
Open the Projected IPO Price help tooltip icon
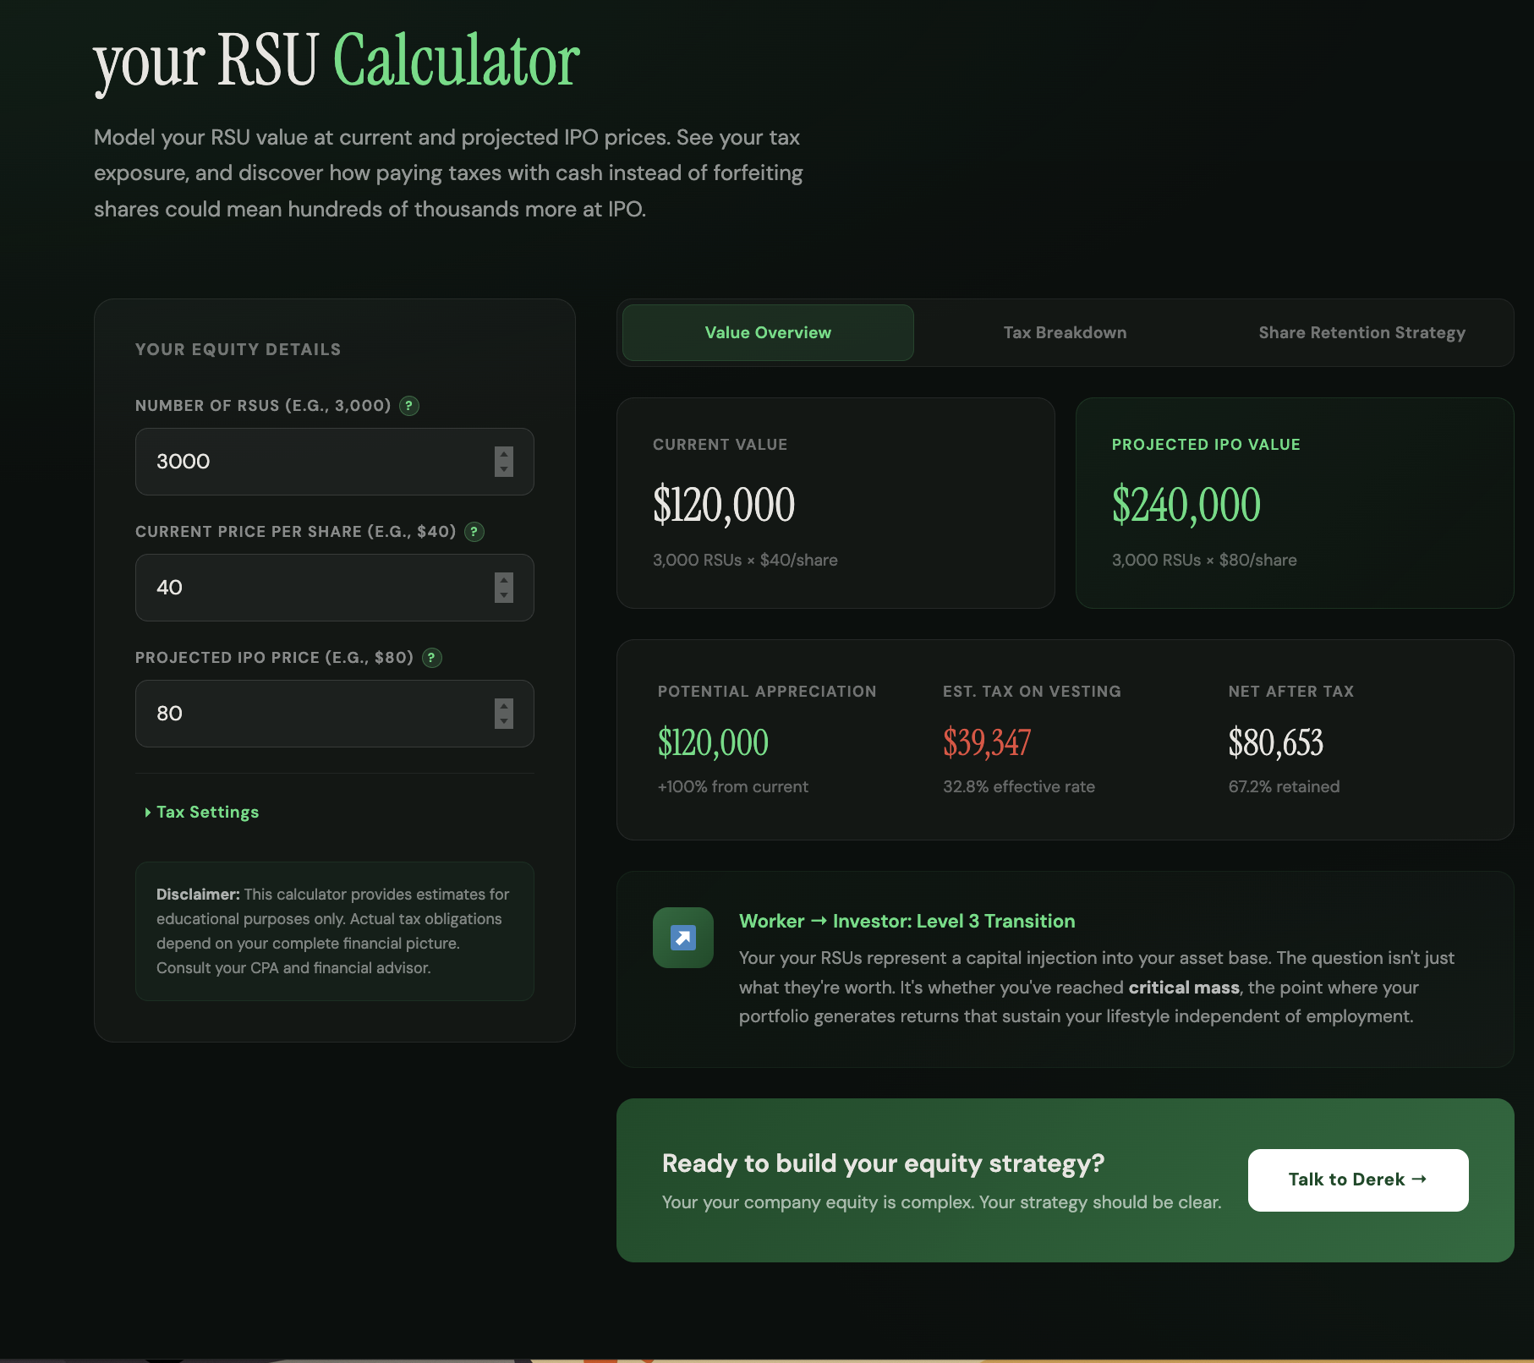click(x=432, y=658)
